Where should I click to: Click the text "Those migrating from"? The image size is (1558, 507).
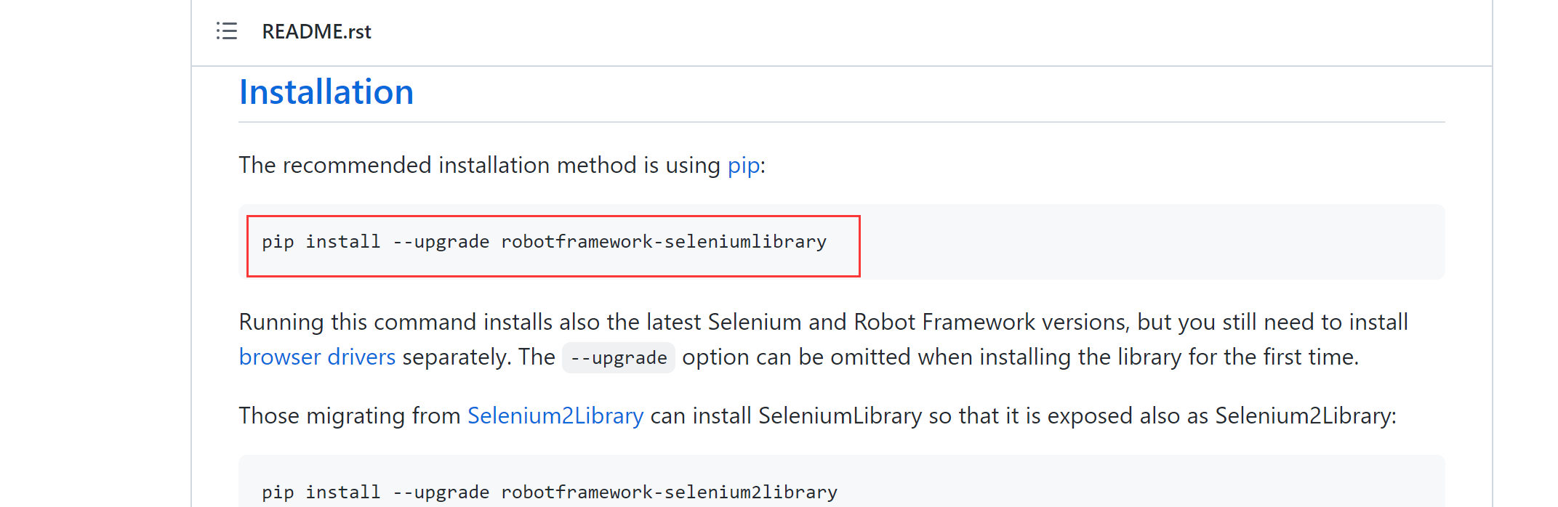pos(349,416)
